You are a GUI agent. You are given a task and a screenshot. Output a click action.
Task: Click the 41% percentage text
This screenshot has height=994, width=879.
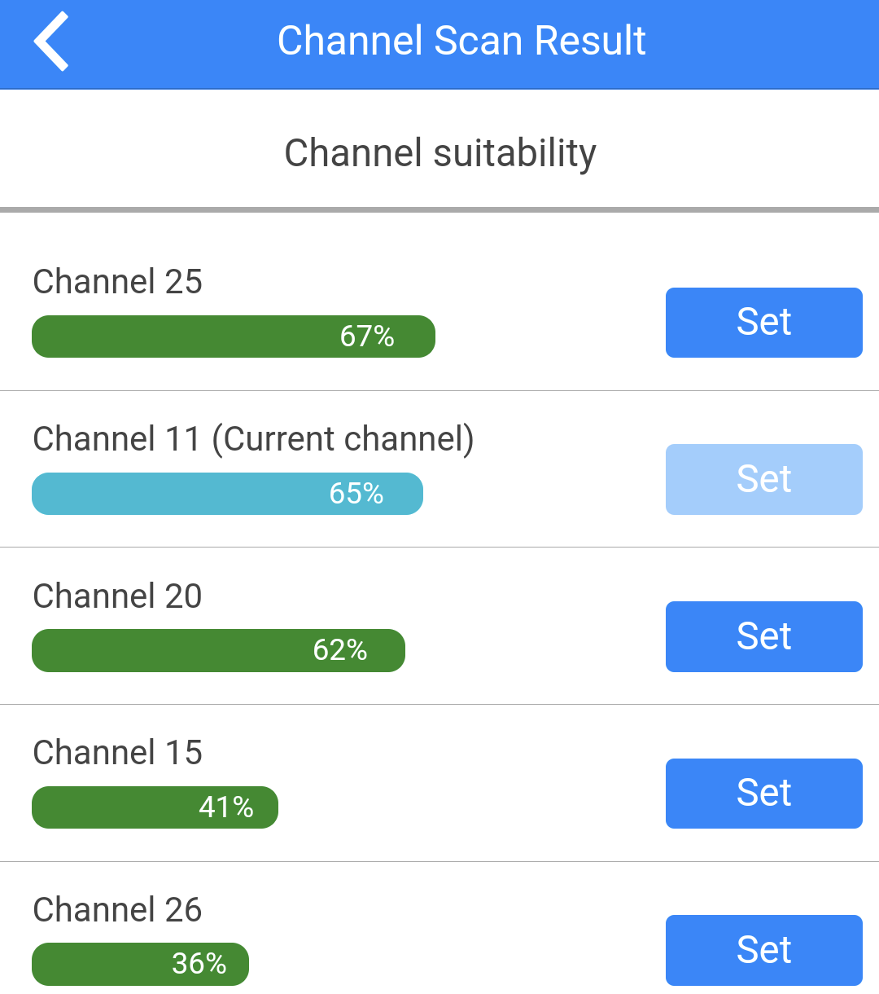click(226, 807)
